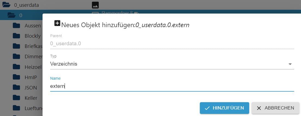Image resolution: width=301 pixels, height=116 pixels.
Task: Click the X icon on Abbrechen
Action: coord(259,108)
